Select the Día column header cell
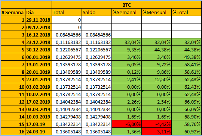The height and width of the screenshot is (136, 202). (39, 12)
